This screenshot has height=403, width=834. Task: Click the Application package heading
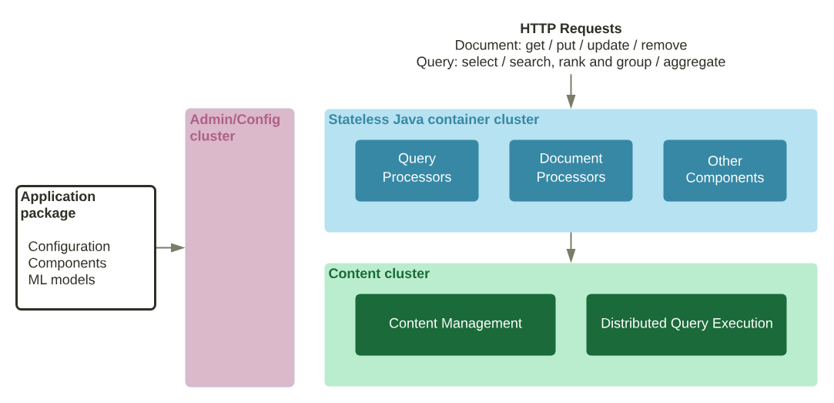[58, 204]
